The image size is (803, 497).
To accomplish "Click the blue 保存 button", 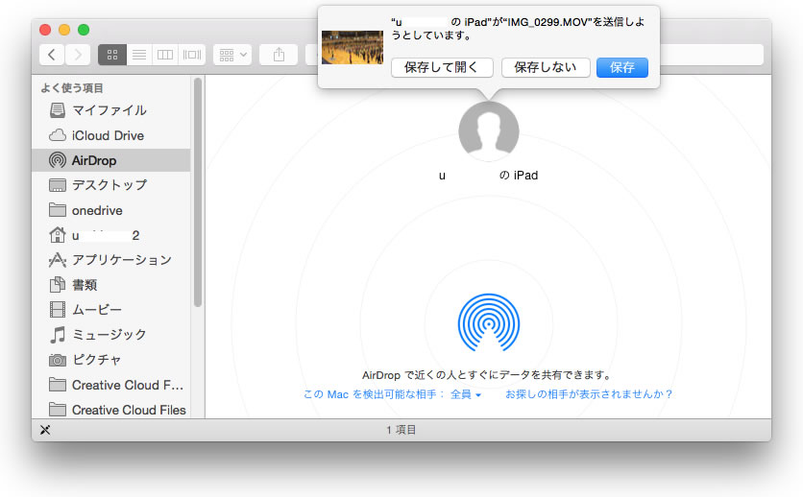I will (622, 67).
